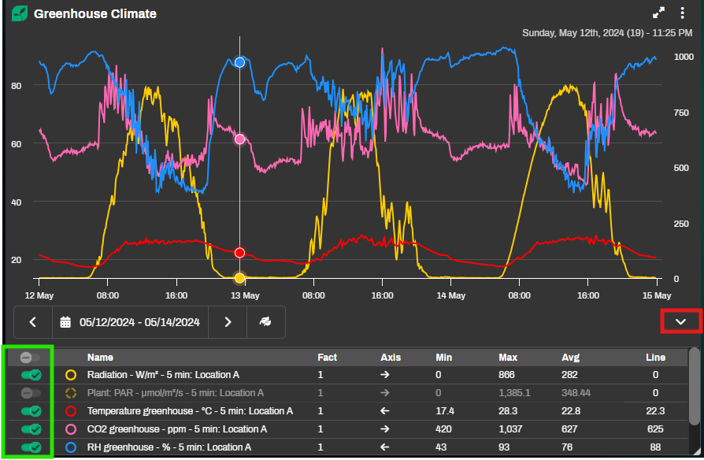Click the legend table vertical scrollbar

(x=694, y=386)
